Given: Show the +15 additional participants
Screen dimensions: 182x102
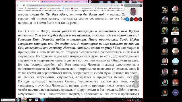Looking at the screenshot, I should coord(175,93).
